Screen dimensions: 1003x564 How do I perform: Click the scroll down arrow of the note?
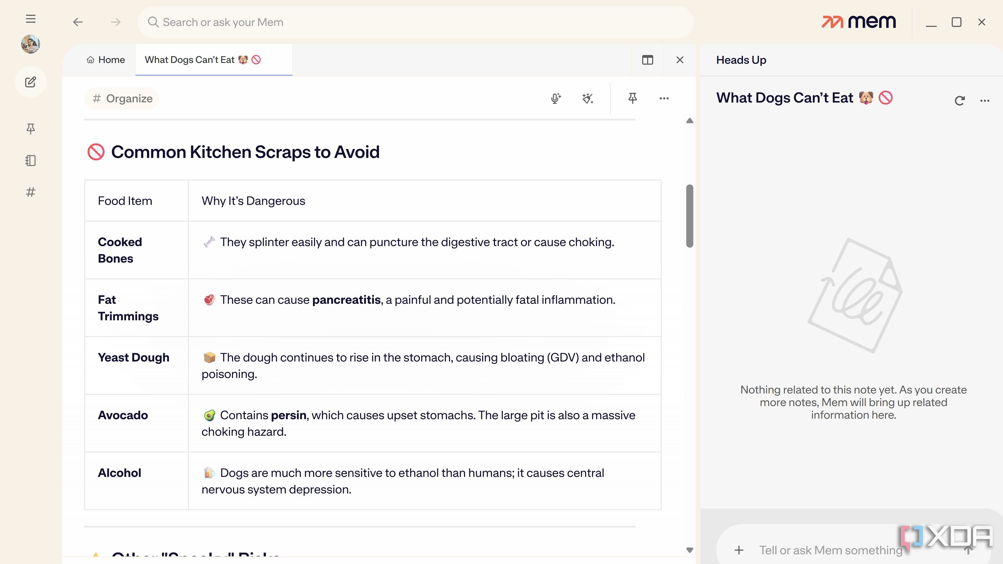click(x=690, y=550)
